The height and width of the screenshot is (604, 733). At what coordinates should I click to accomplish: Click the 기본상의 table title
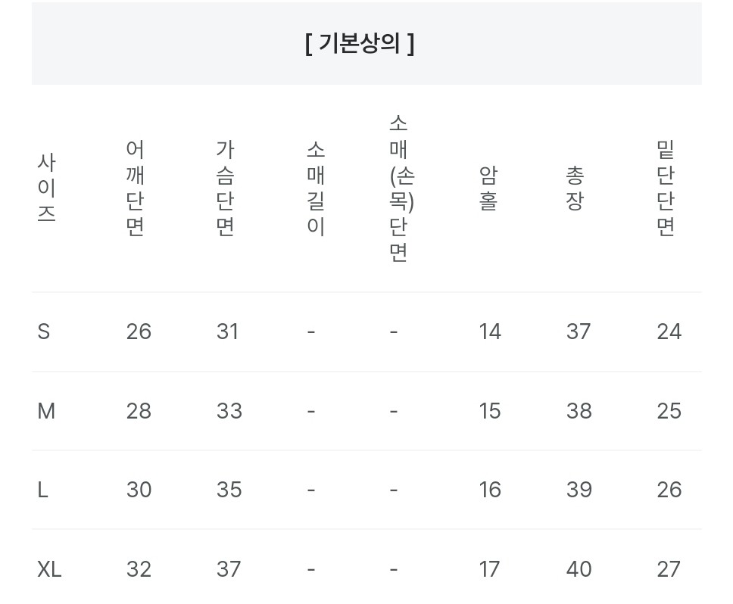[x=360, y=44]
